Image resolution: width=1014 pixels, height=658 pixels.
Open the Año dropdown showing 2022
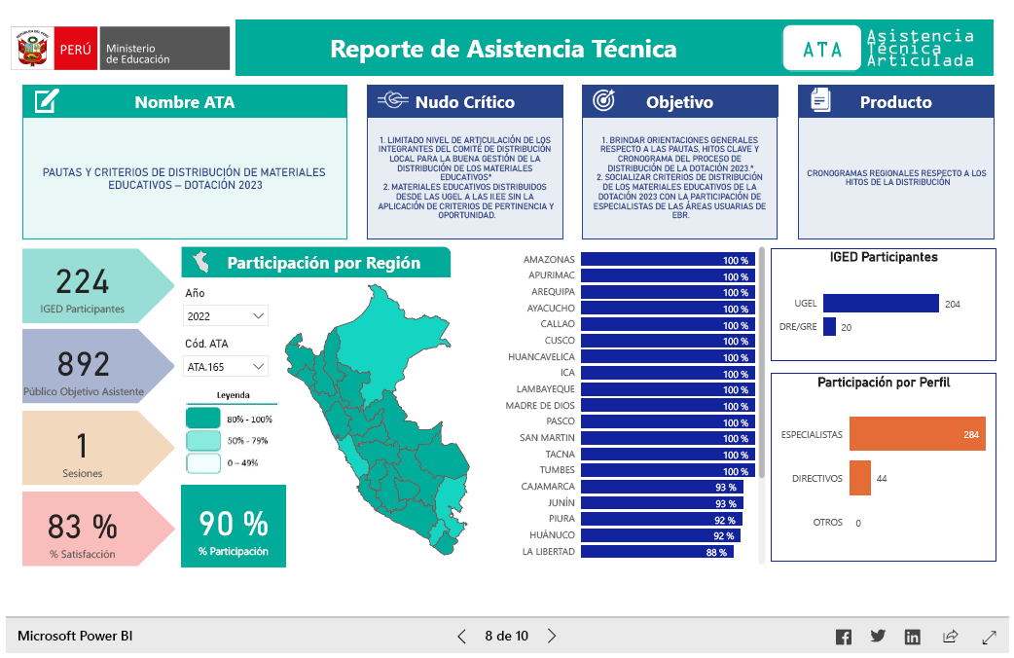(225, 315)
